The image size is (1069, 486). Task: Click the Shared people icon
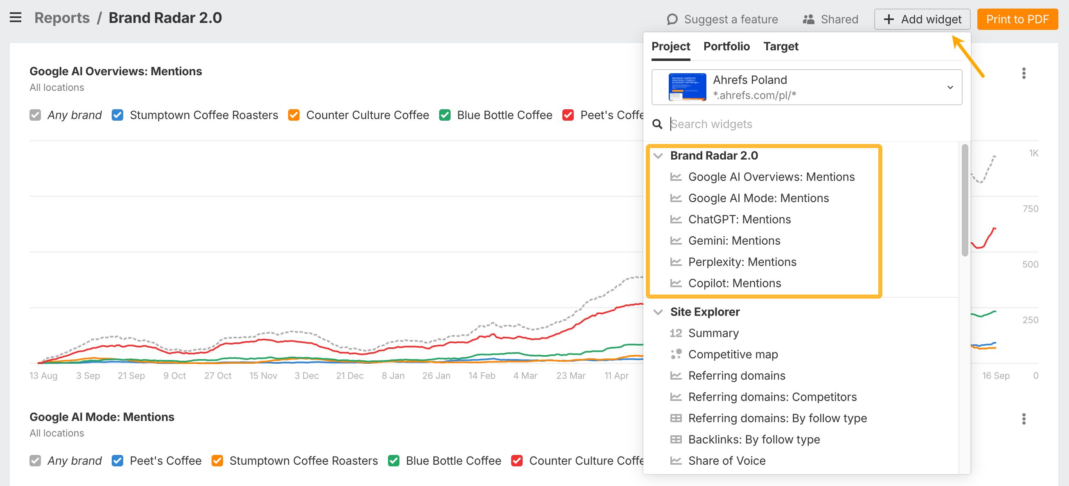[810, 19]
